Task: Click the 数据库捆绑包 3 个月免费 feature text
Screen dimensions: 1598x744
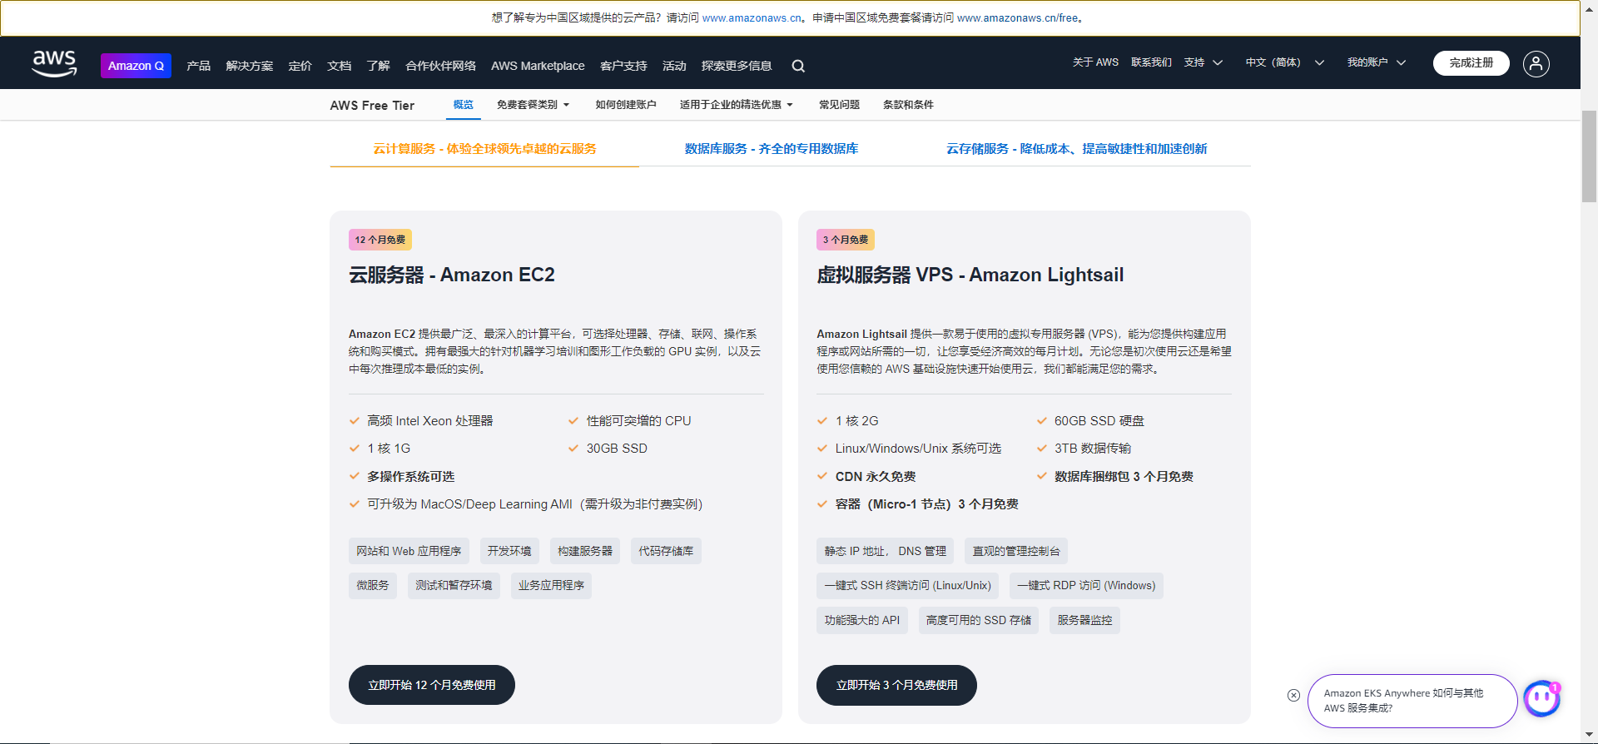Action: coord(1124,476)
